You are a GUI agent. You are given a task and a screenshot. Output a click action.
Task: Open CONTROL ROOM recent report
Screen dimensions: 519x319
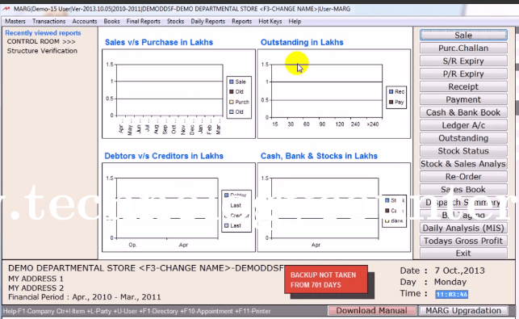(x=41, y=41)
